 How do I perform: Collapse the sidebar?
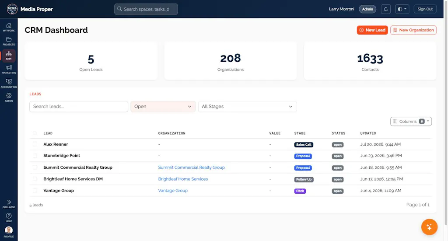pos(9,204)
